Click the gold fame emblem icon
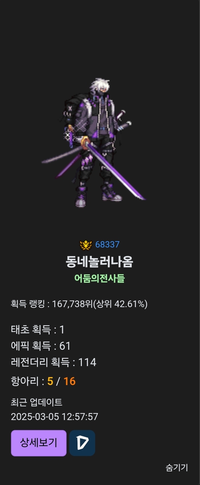 point(86,245)
